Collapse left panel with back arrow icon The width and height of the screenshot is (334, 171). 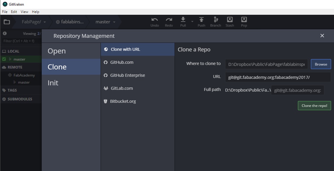5,33
